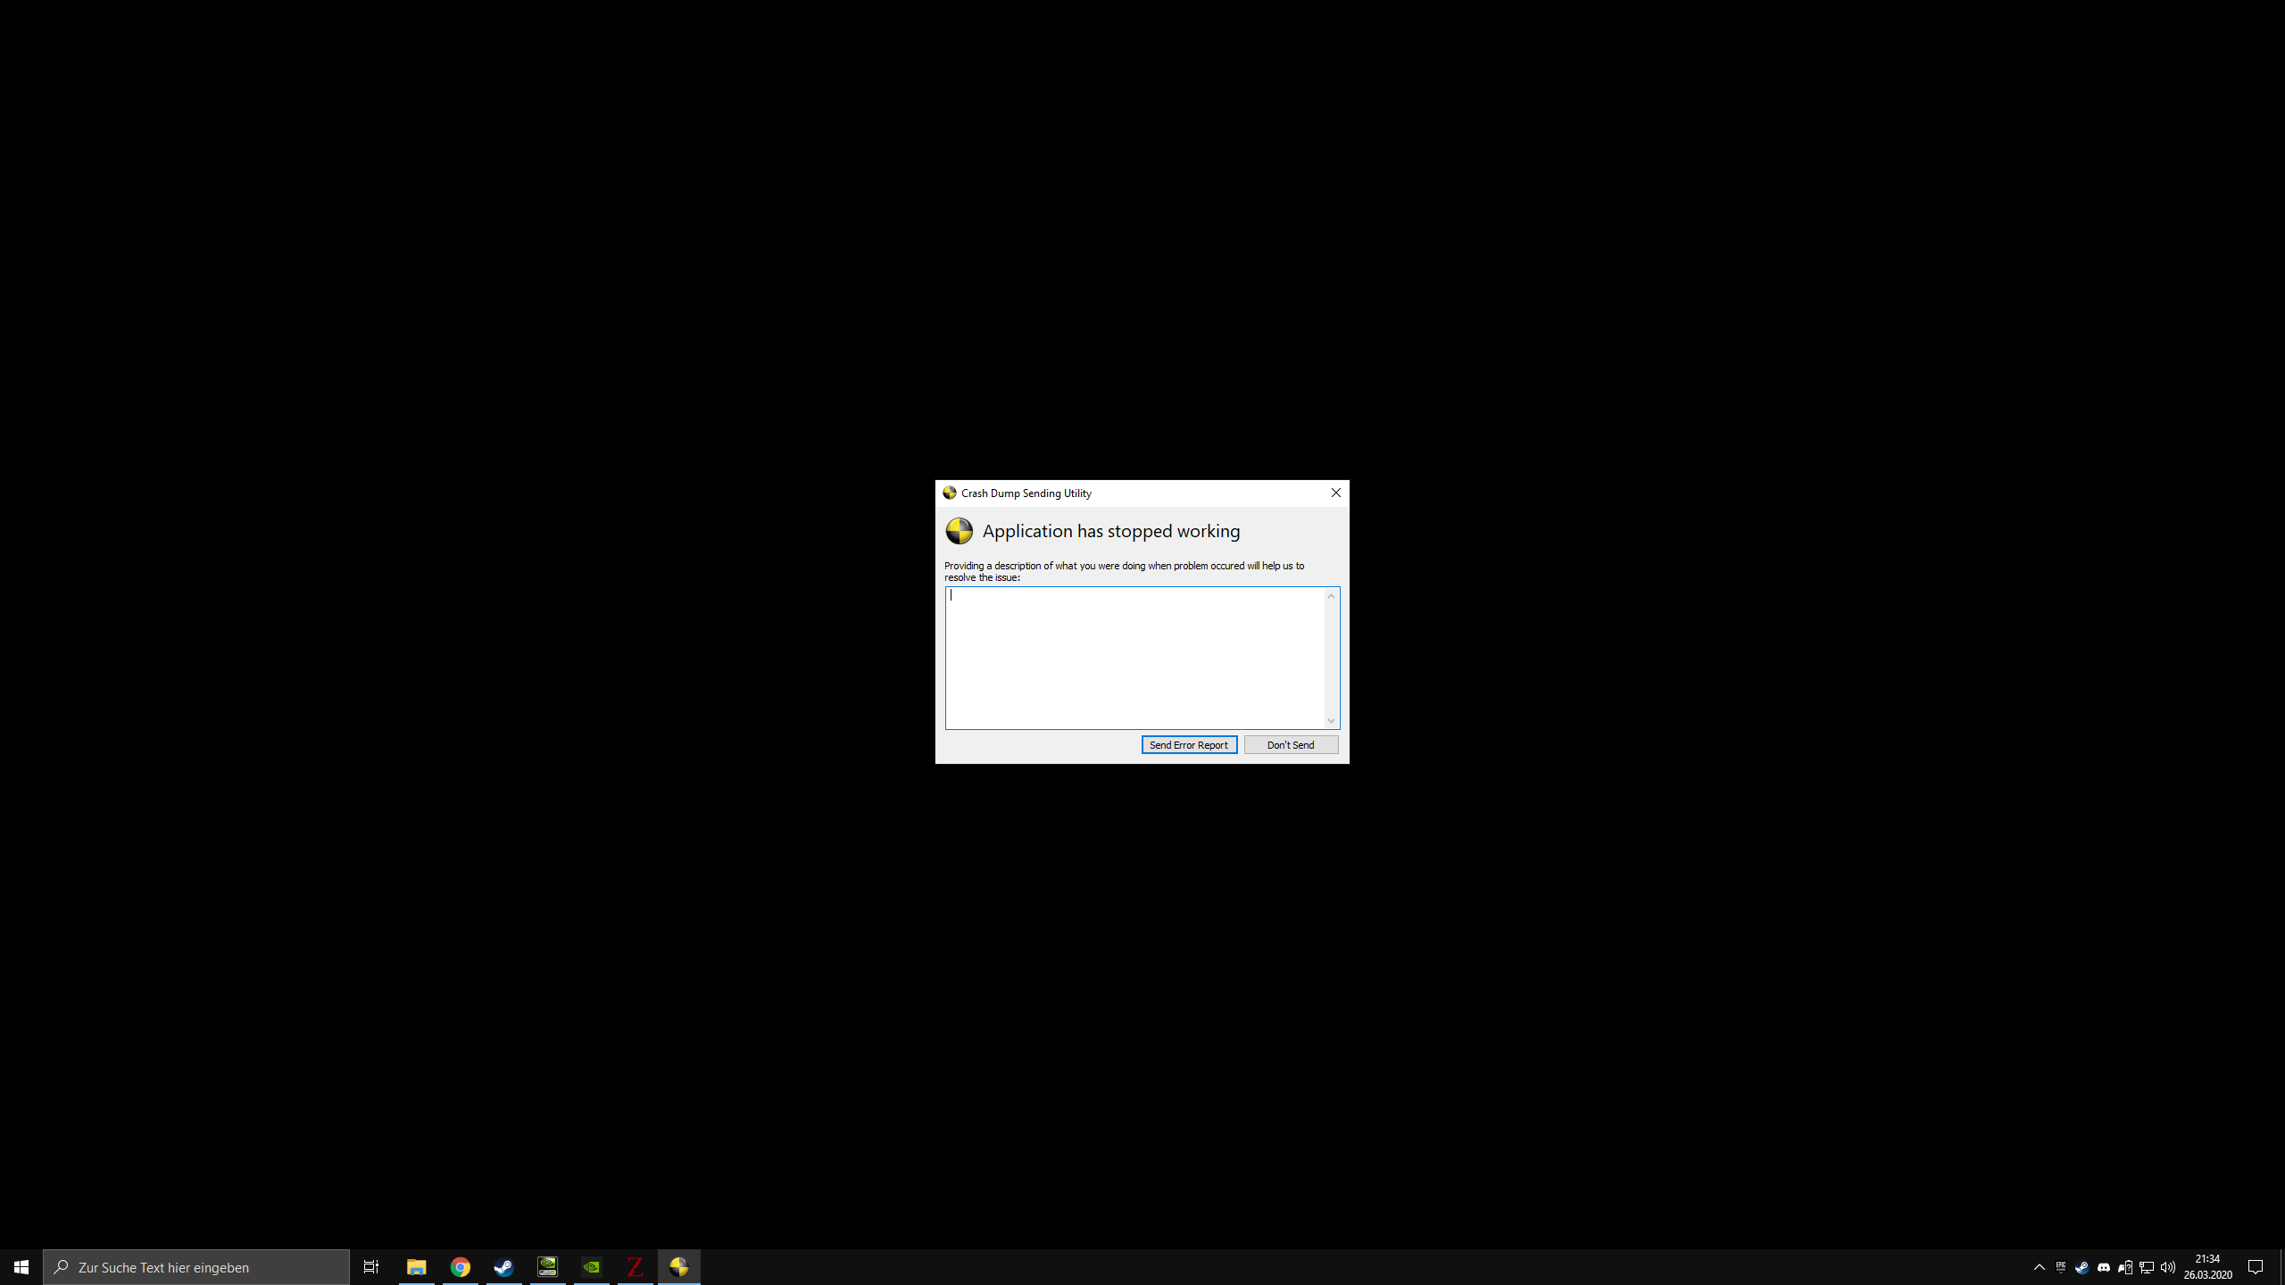Viewport: 2285px width, 1285px height.
Task: Open Task View from the taskbar
Action: 370,1267
